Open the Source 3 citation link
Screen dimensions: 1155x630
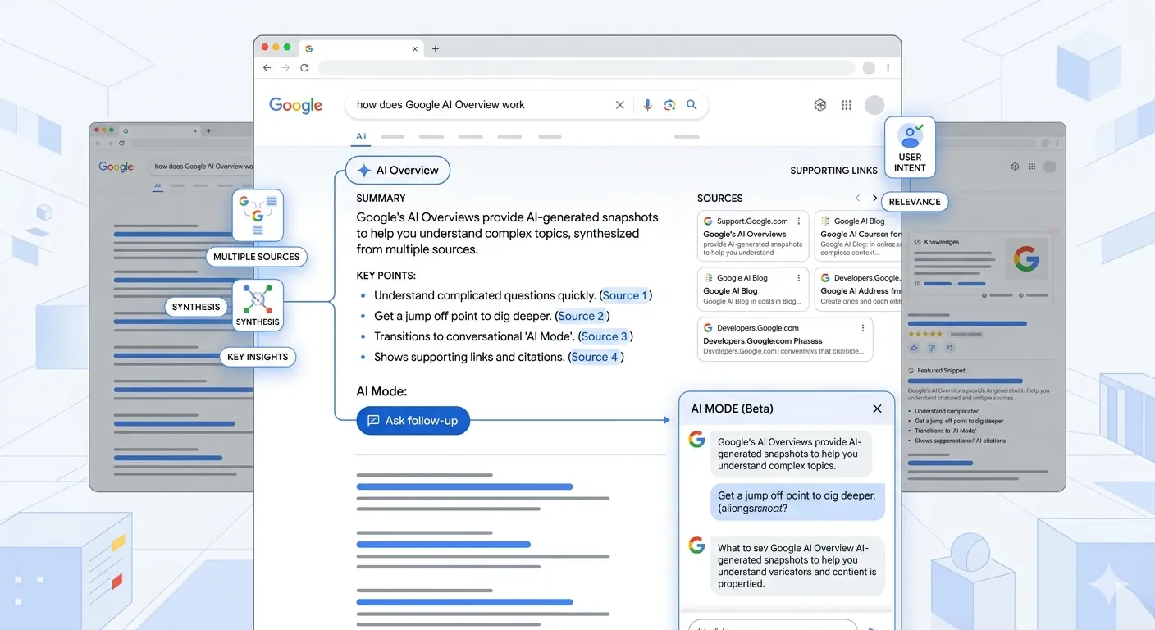coord(605,336)
